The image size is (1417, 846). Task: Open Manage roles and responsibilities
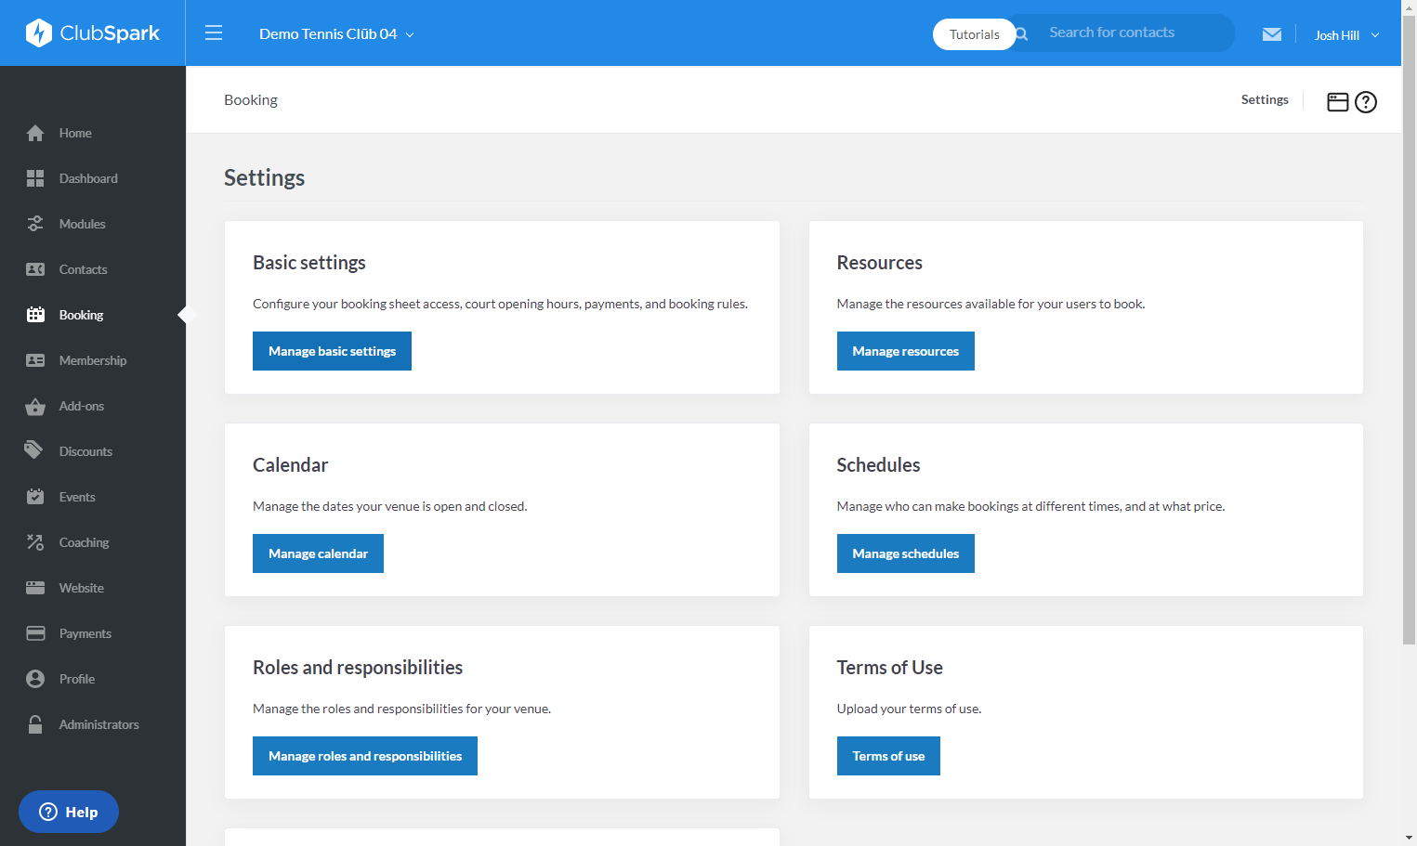365,756
